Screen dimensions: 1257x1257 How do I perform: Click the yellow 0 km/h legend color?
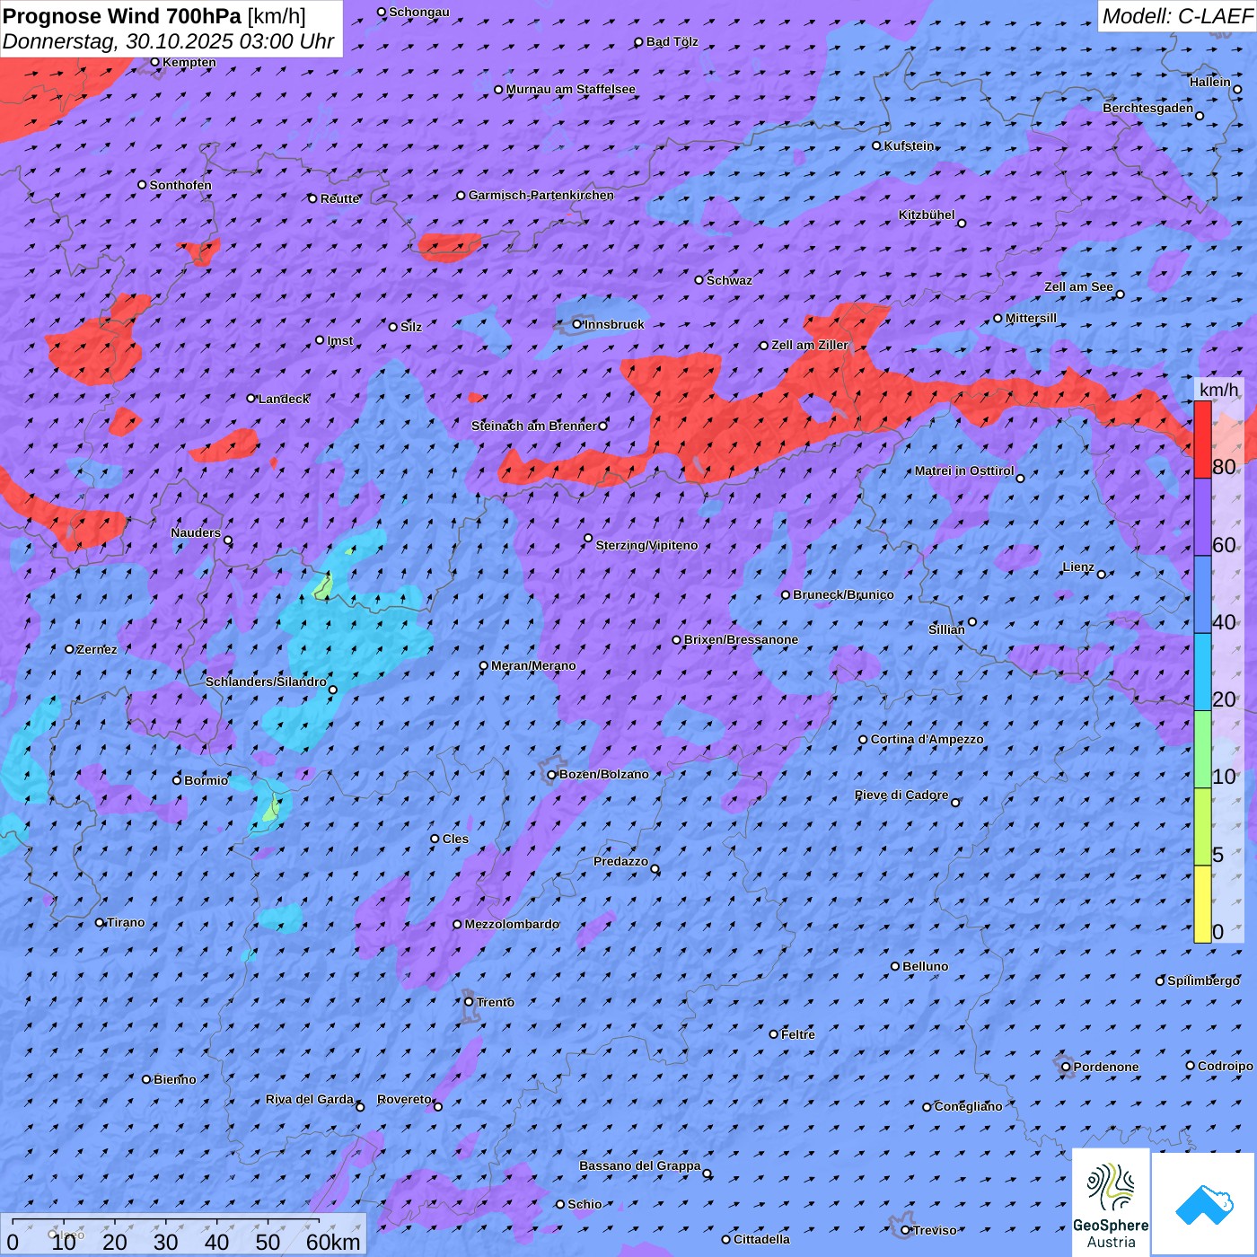[1202, 904]
